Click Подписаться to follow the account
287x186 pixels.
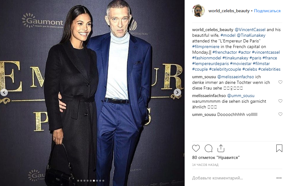tap(267, 11)
